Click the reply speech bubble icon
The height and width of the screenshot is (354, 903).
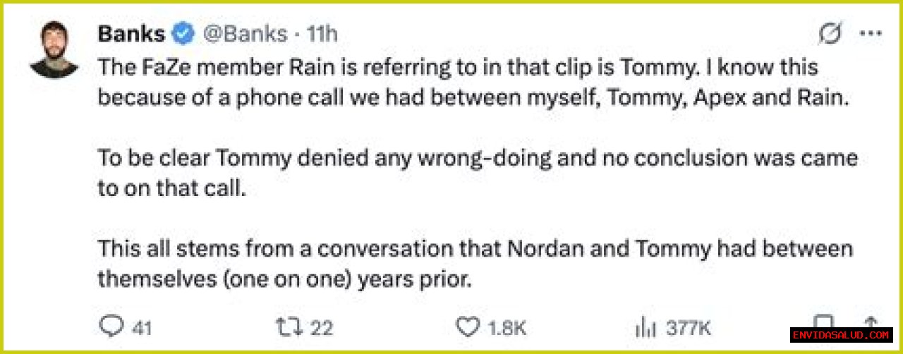point(110,326)
